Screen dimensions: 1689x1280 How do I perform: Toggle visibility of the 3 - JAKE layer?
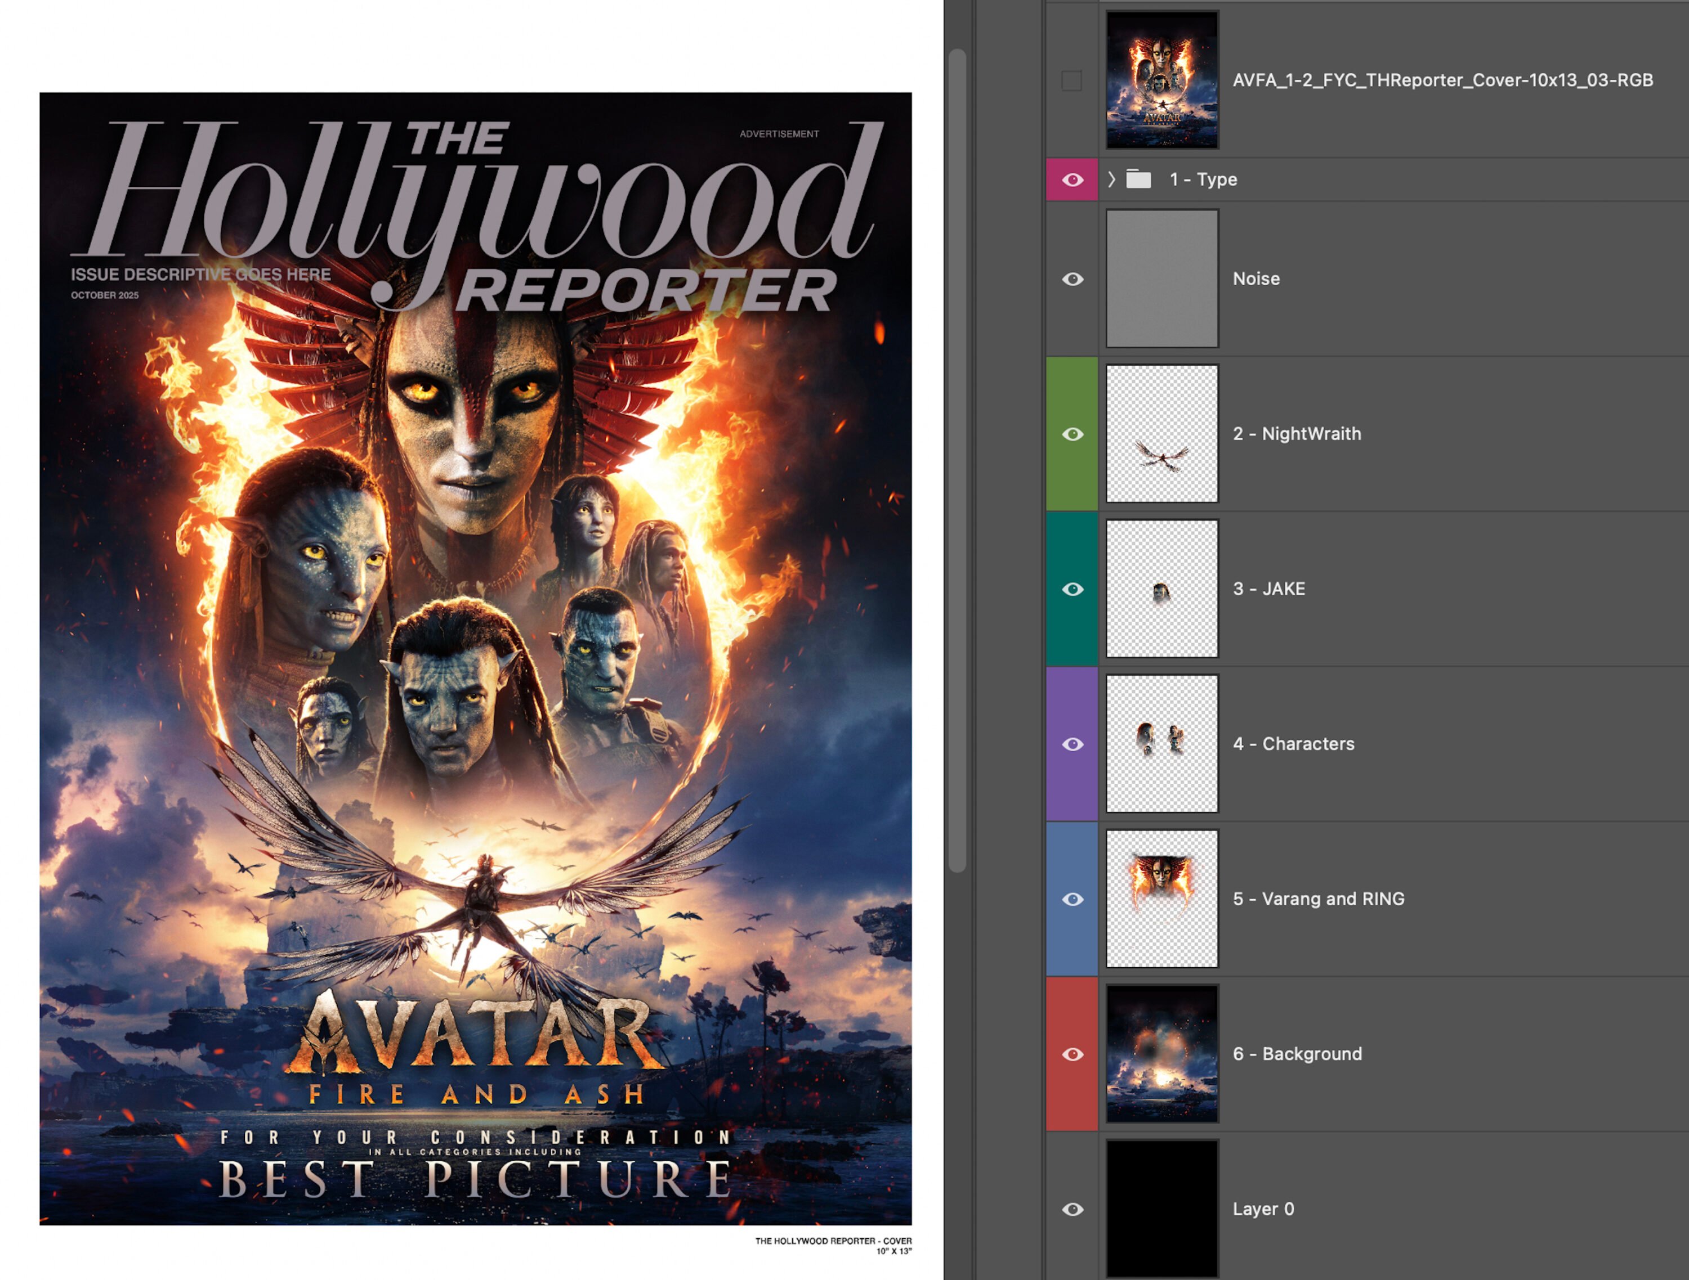click(x=1072, y=589)
